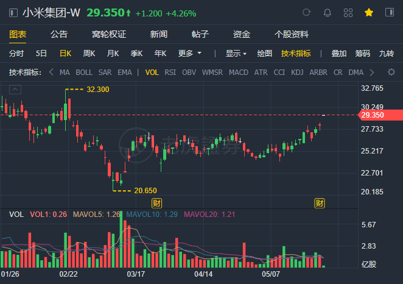
Task: Enable the EMA indicator
Action: [x=125, y=73]
